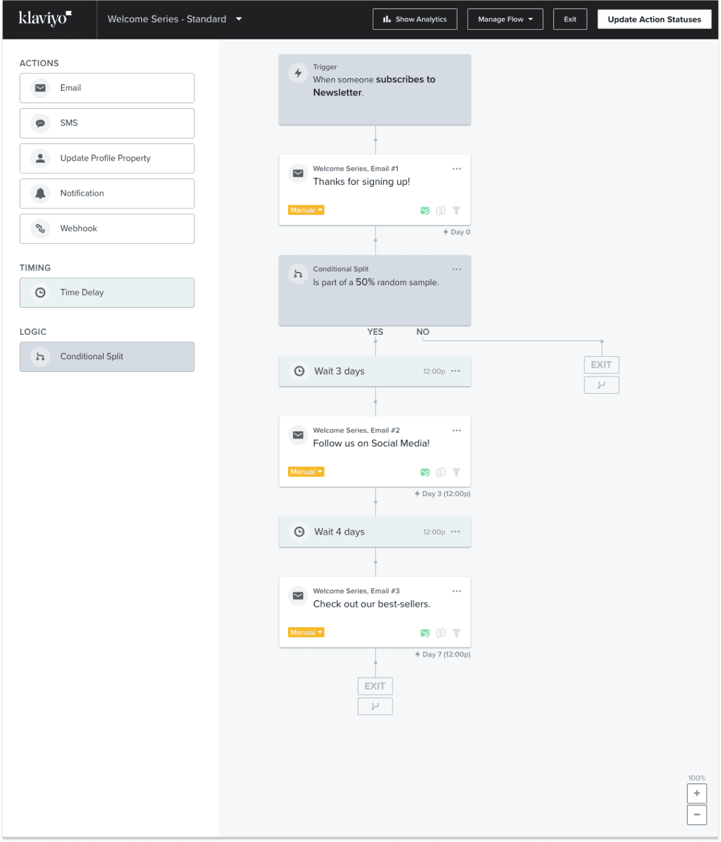Open Manual status dropdown on Email #2

click(305, 471)
